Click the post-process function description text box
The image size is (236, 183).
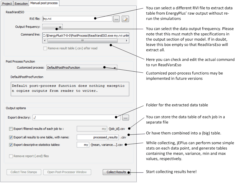(70, 89)
